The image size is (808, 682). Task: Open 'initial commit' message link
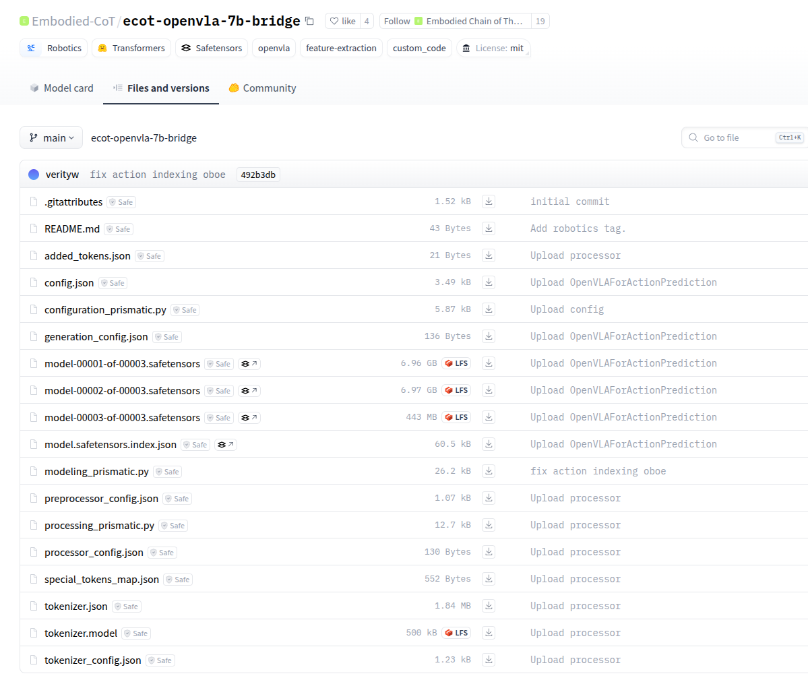click(x=570, y=201)
